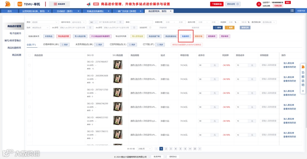This screenshot has height=159, width=307.
Task: Click the 查看任务 button
Action: point(245,27)
